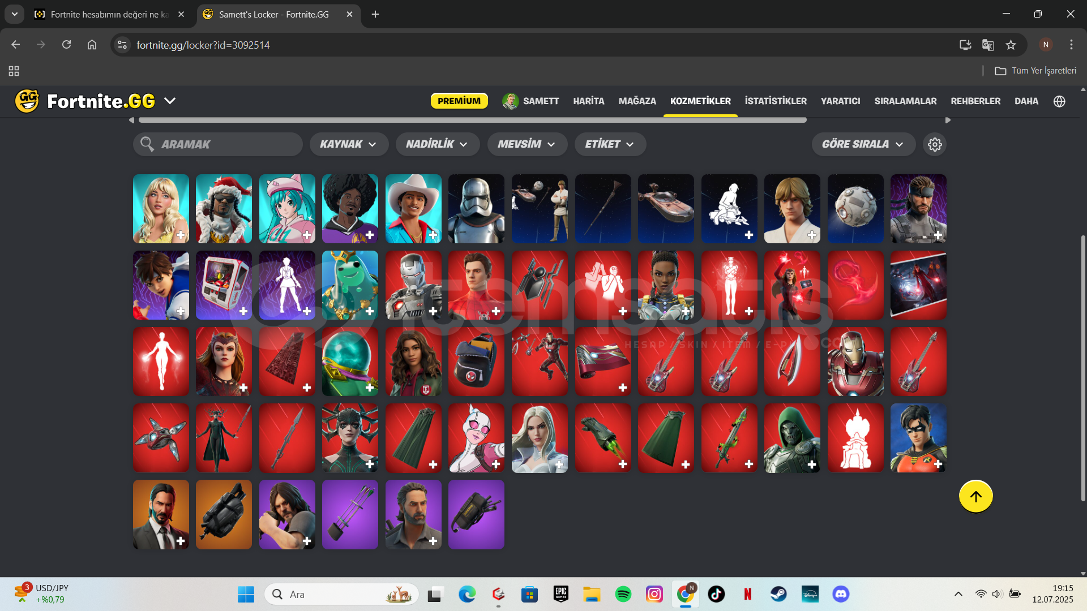The width and height of the screenshot is (1087, 611).
Task: Open locker settings gear icon
Action: [935, 144]
